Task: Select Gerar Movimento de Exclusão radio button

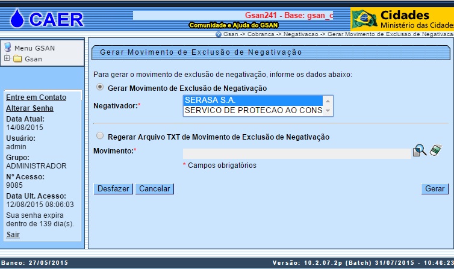Action: tap(100, 87)
